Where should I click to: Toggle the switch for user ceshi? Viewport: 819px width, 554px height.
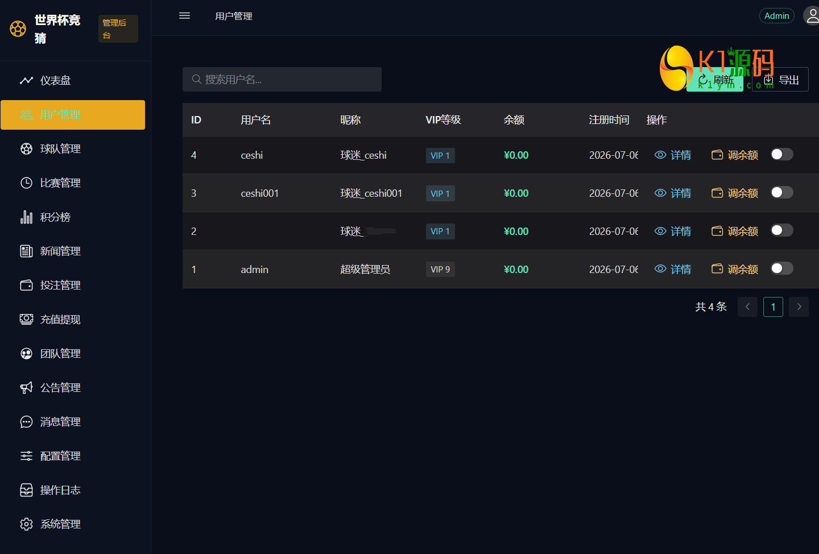coord(782,154)
